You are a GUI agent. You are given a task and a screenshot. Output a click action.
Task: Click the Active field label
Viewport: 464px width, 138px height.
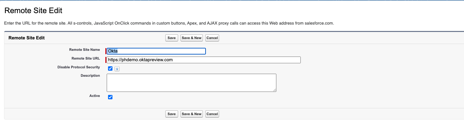[94, 96]
